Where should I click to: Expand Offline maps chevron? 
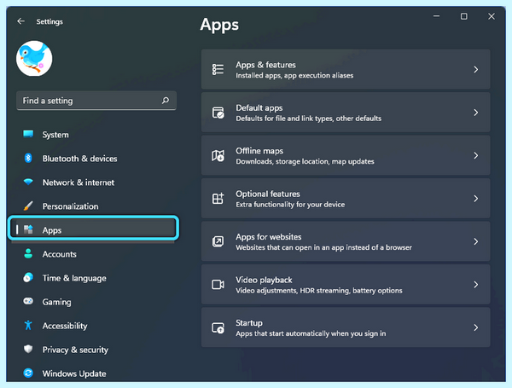(476, 155)
